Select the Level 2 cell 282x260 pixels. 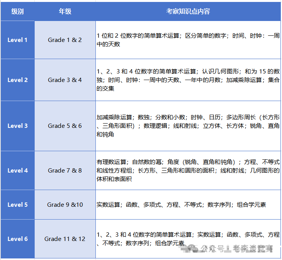coord(18,80)
